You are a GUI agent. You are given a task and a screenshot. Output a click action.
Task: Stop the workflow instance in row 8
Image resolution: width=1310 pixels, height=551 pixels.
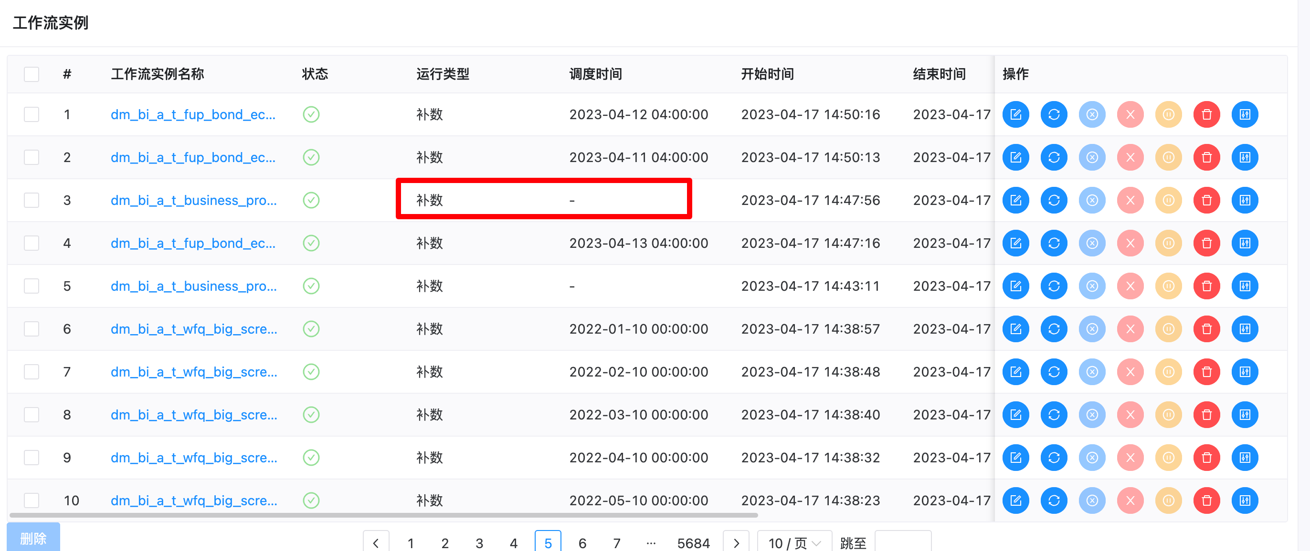1092,414
